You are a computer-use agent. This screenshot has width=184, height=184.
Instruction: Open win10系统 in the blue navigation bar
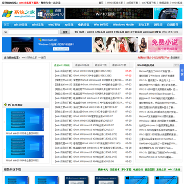point(20,25)
